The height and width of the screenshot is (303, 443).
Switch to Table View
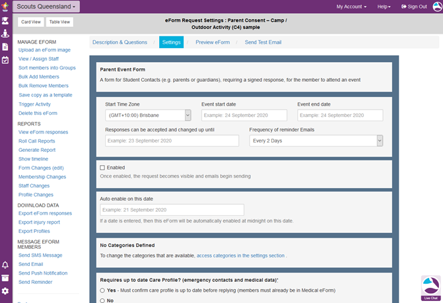pyautogui.click(x=59, y=22)
